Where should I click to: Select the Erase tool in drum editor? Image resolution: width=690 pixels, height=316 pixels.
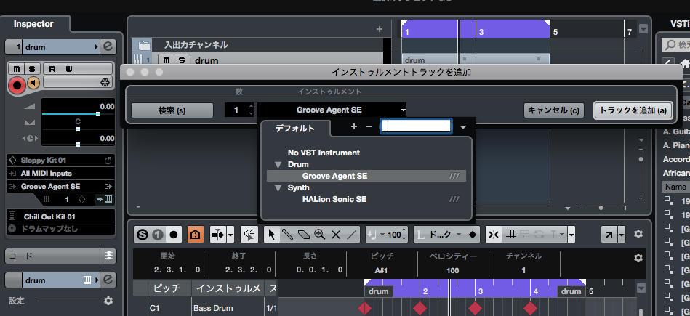click(x=304, y=235)
